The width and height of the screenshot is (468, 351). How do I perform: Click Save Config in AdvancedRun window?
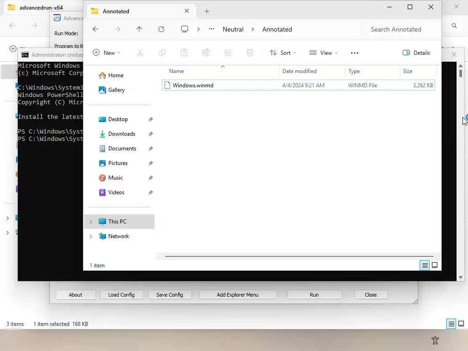[x=170, y=295]
